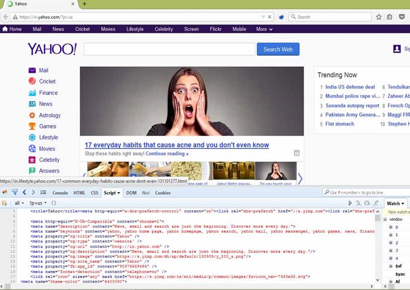The image size is (410, 290).
Task: Click the Firebug command editor icon
Action: coord(43,193)
